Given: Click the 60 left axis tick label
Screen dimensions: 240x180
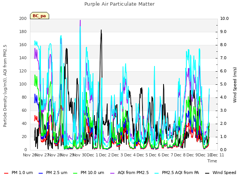Looking at the screenshot, I should click(x=24, y=111).
